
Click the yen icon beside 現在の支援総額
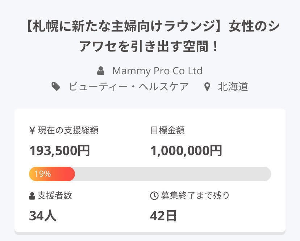(x=32, y=130)
